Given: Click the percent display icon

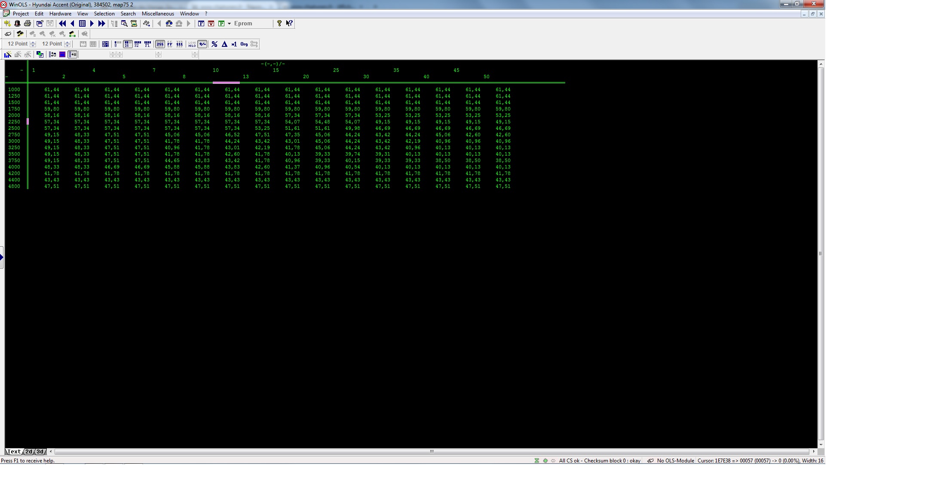Looking at the screenshot, I should [214, 44].
